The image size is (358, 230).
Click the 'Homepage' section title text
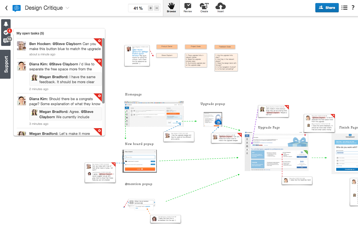[x=133, y=95]
